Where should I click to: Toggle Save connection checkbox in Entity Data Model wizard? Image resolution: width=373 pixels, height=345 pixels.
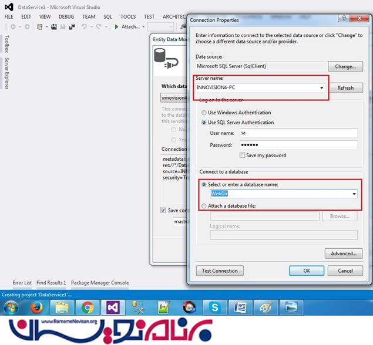(163, 210)
